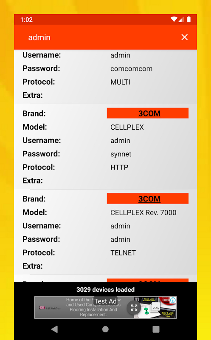Clear the admin search with the X icon
The height and width of the screenshot is (340, 211).
184,37
